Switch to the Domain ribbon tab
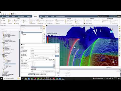The image size is (121, 91). click(x=8, y=16)
